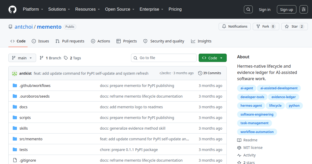This screenshot has height=164, width=312.
Task: Expand the Resources menu
Action: click(88, 9)
